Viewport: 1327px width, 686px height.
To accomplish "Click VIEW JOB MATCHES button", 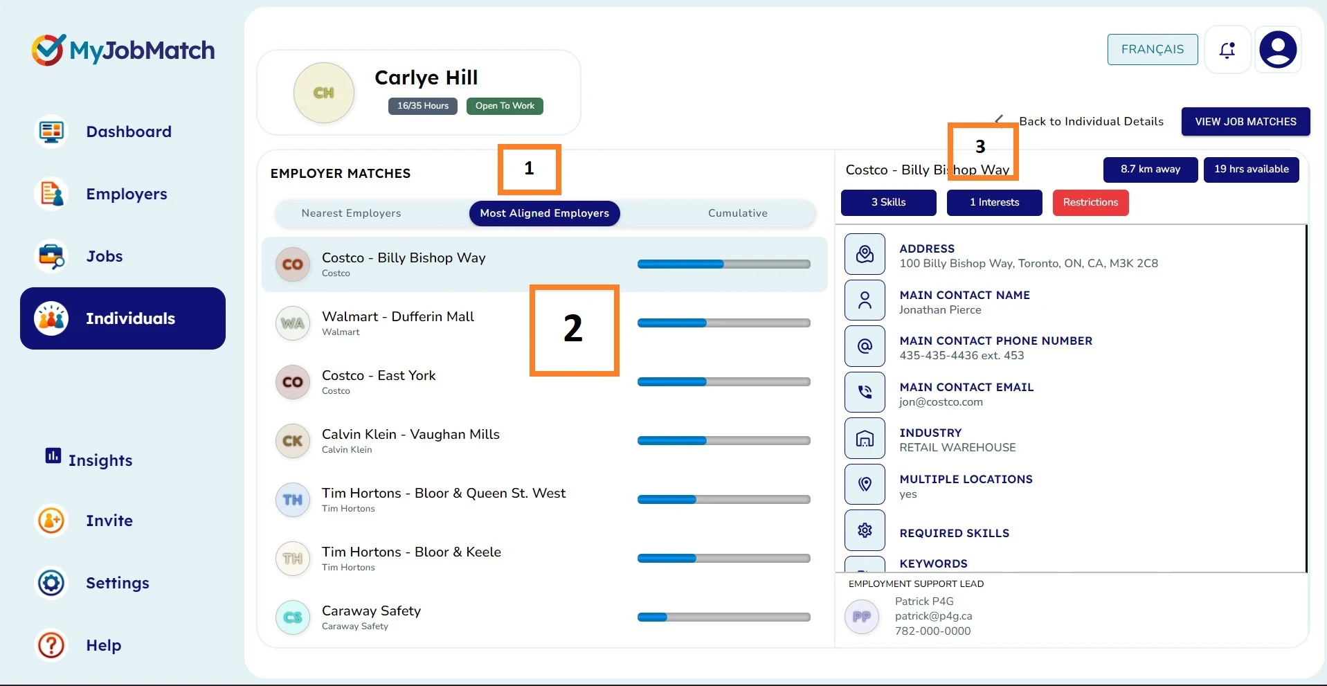I will 1246,122.
